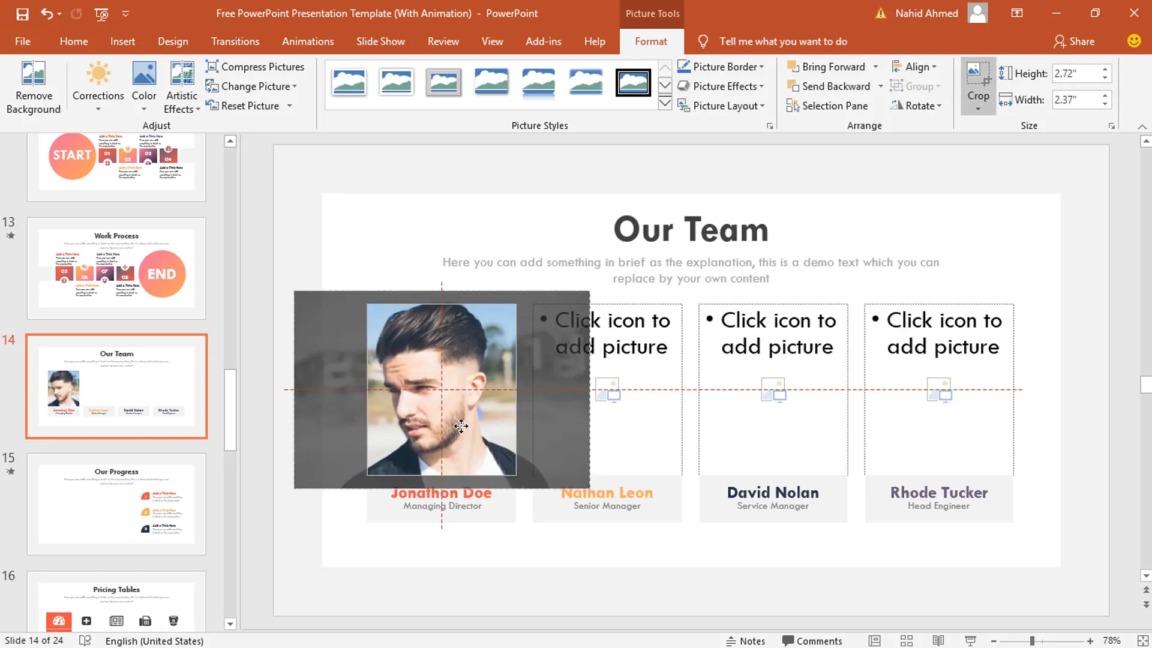
Task: Click picture placeholder icon above David Nolan
Action: coord(773,389)
